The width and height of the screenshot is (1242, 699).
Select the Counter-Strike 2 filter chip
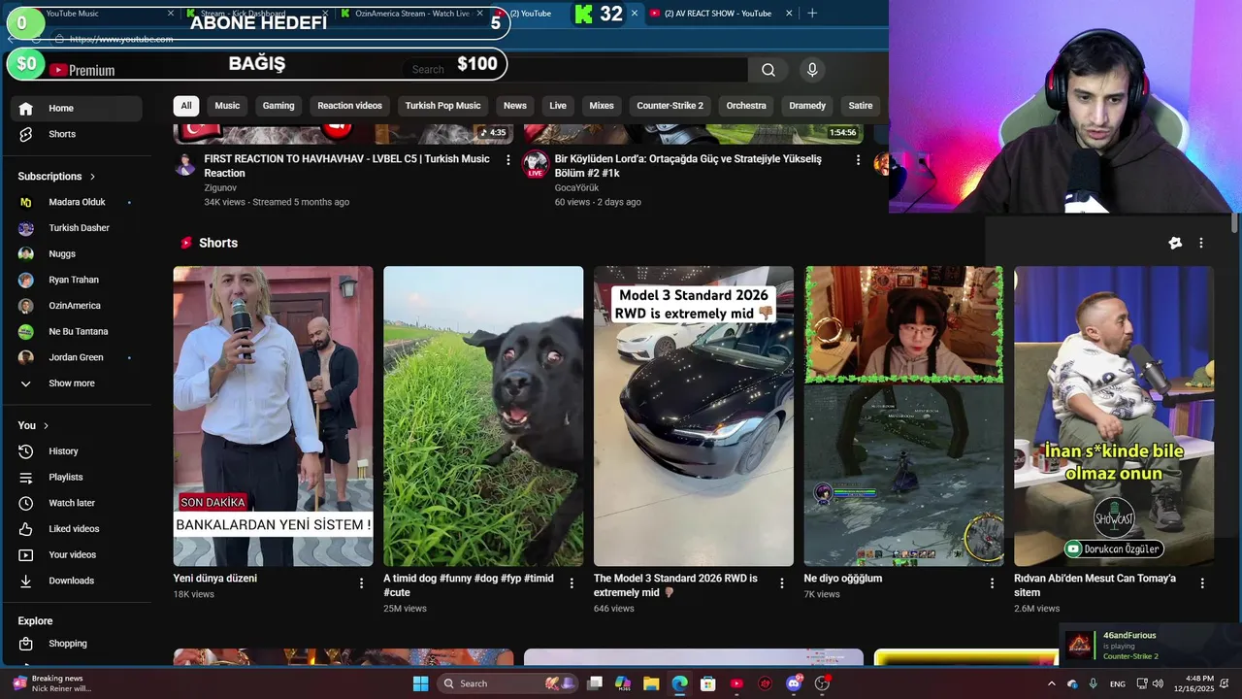coord(670,106)
